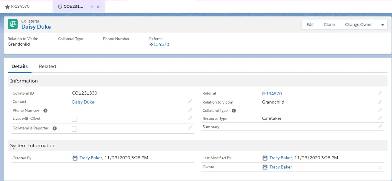The width and height of the screenshot is (392, 181).
Task: Switch to the Details tab
Action: click(20, 66)
